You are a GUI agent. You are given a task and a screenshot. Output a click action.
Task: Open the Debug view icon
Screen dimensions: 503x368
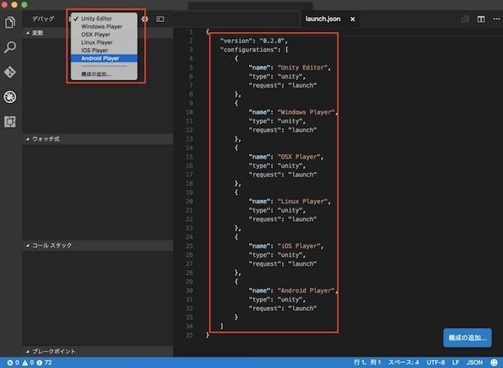click(x=10, y=96)
